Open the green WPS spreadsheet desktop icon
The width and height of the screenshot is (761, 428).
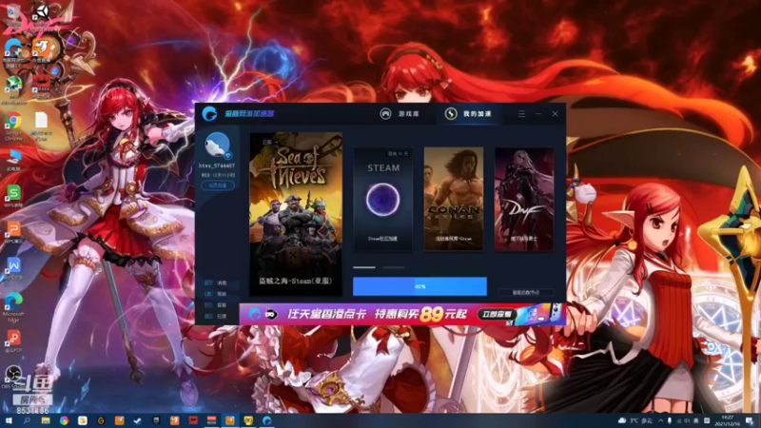coord(13,196)
